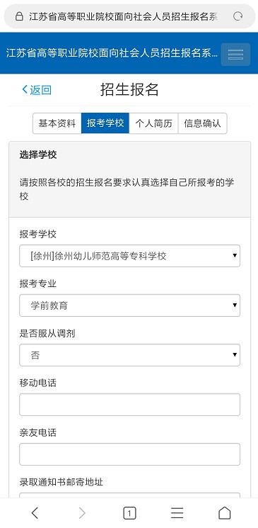The width and height of the screenshot is (258, 528).
Task: Open the browser bottom menu icon
Action: 177,513
